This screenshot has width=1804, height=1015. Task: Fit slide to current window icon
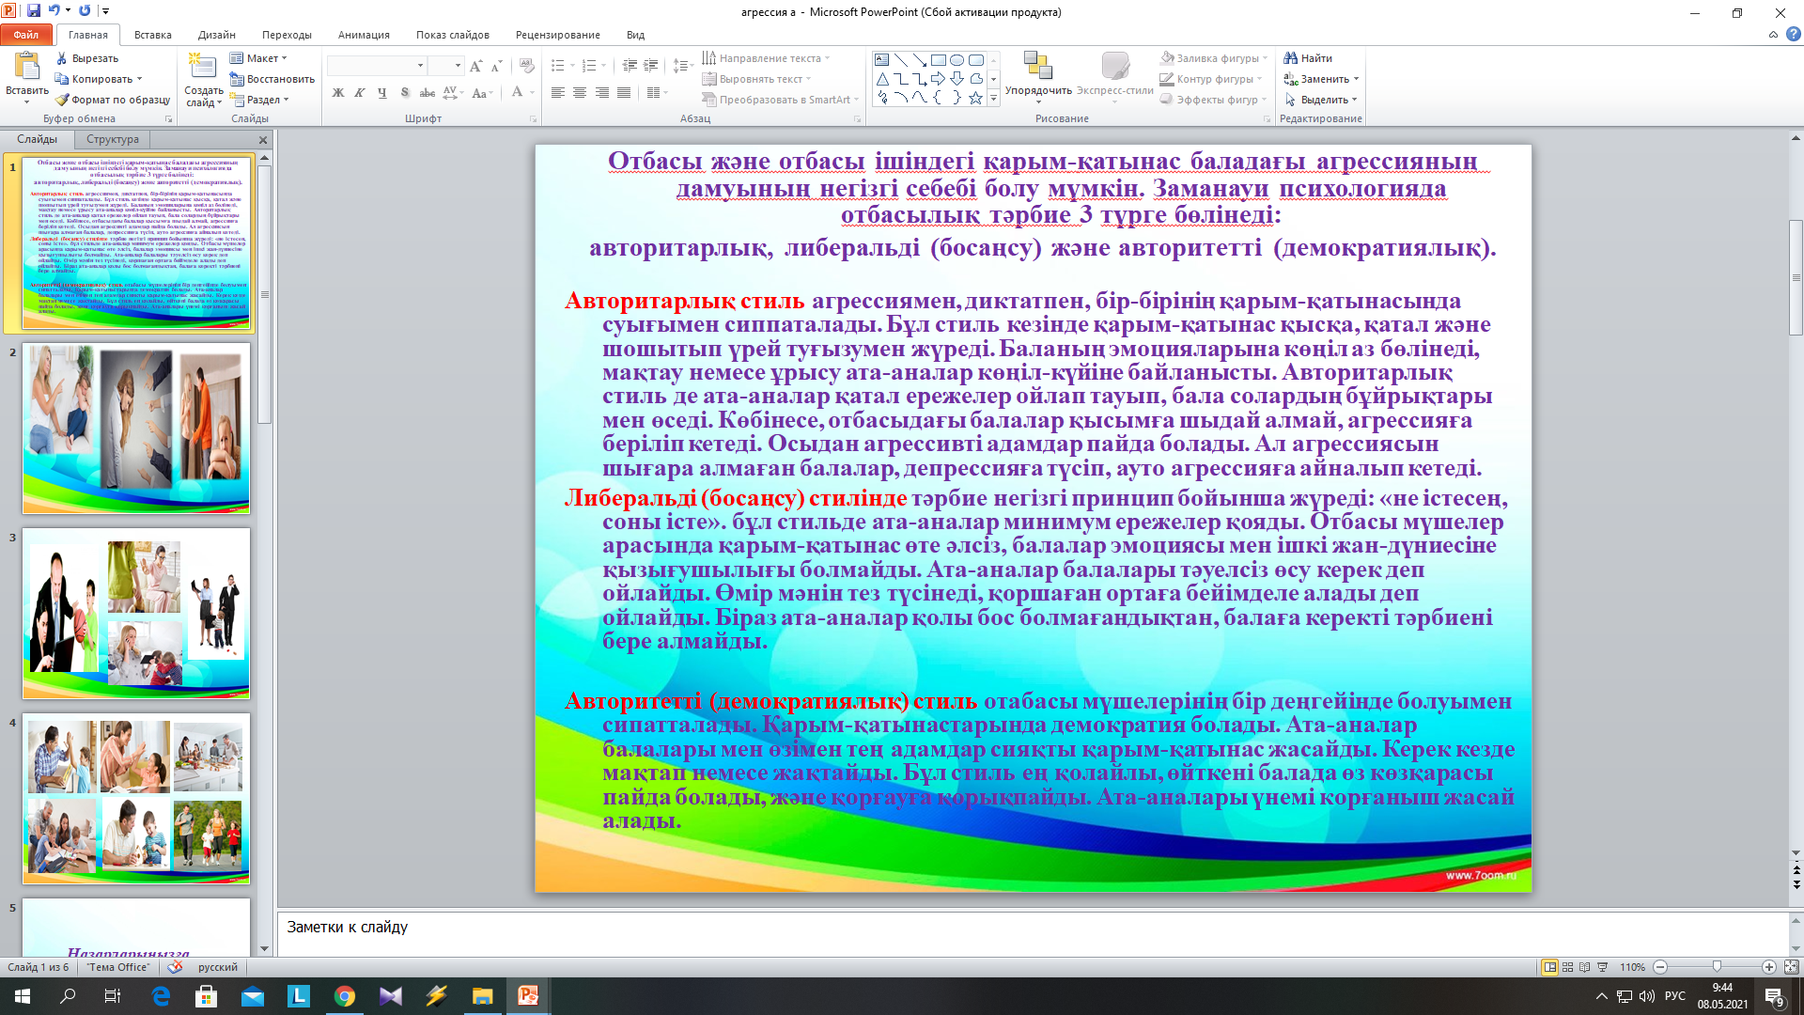[x=1791, y=967]
